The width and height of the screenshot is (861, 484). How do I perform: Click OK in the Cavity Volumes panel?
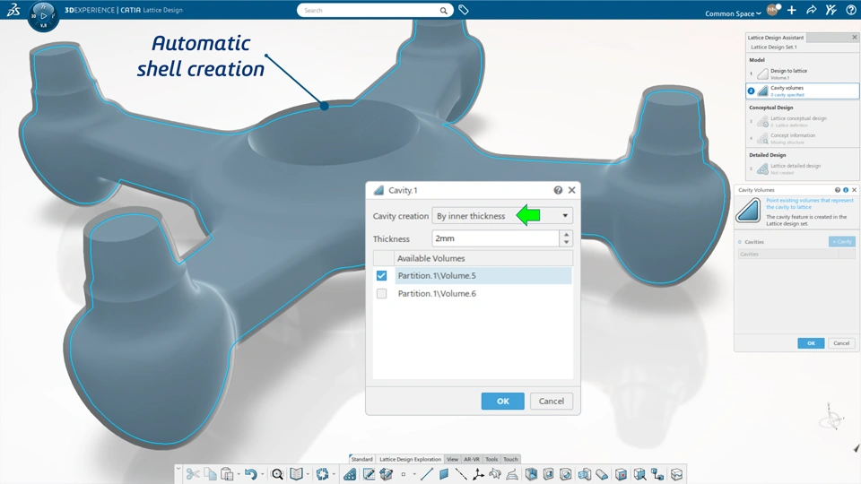[811, 343]
